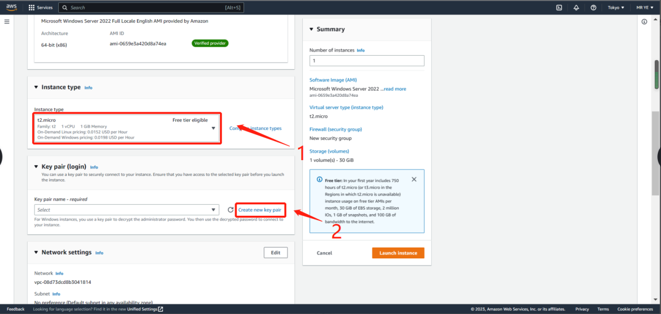The image size is (661, 314).
Task: Click Virtual server type (instance type) link
Action: coord(346,108)
